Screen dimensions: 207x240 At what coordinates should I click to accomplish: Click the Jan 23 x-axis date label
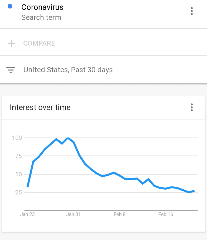27,214
